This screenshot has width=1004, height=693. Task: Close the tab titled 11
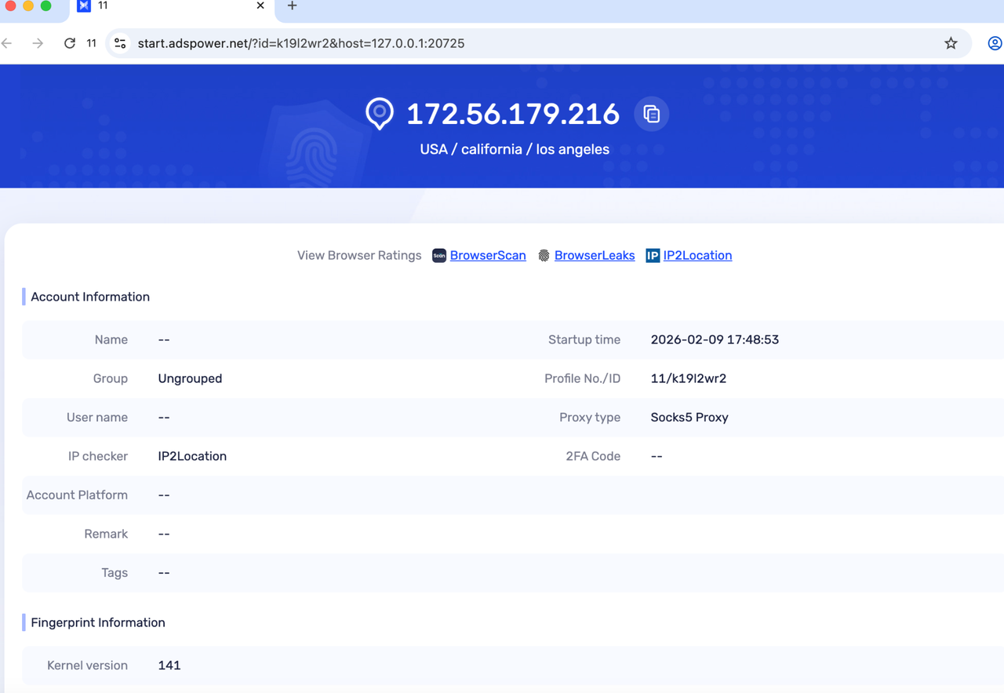pos(260,6)
